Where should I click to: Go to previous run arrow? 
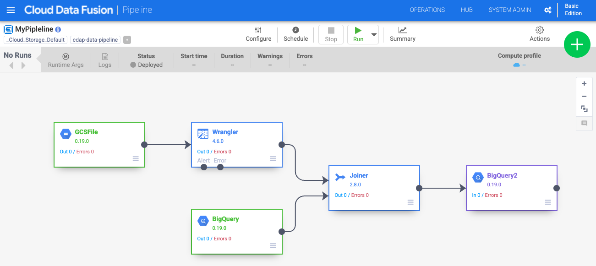(x=11, y=65)
